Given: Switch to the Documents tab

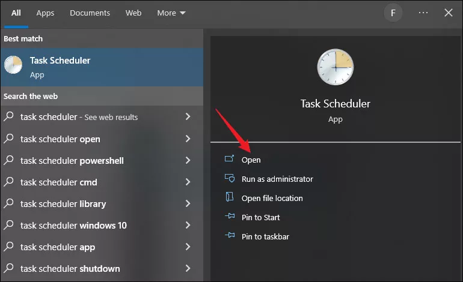Looking at the screenshot, I should pos(90,13).
